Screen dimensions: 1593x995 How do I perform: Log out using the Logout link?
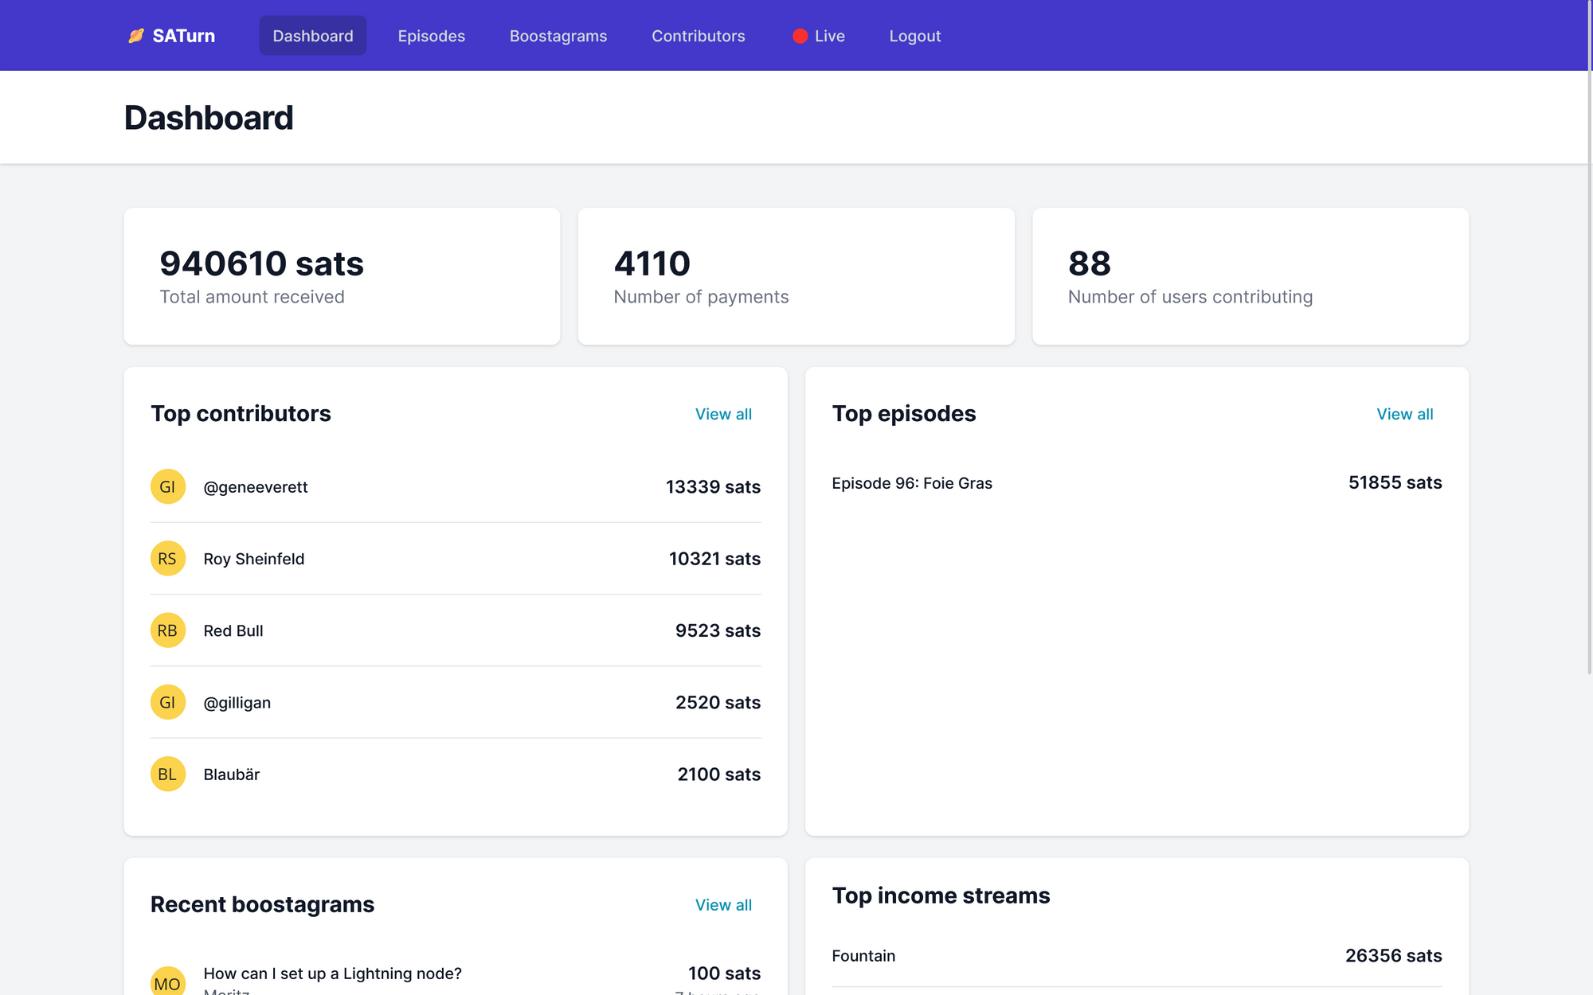point(914,36)
